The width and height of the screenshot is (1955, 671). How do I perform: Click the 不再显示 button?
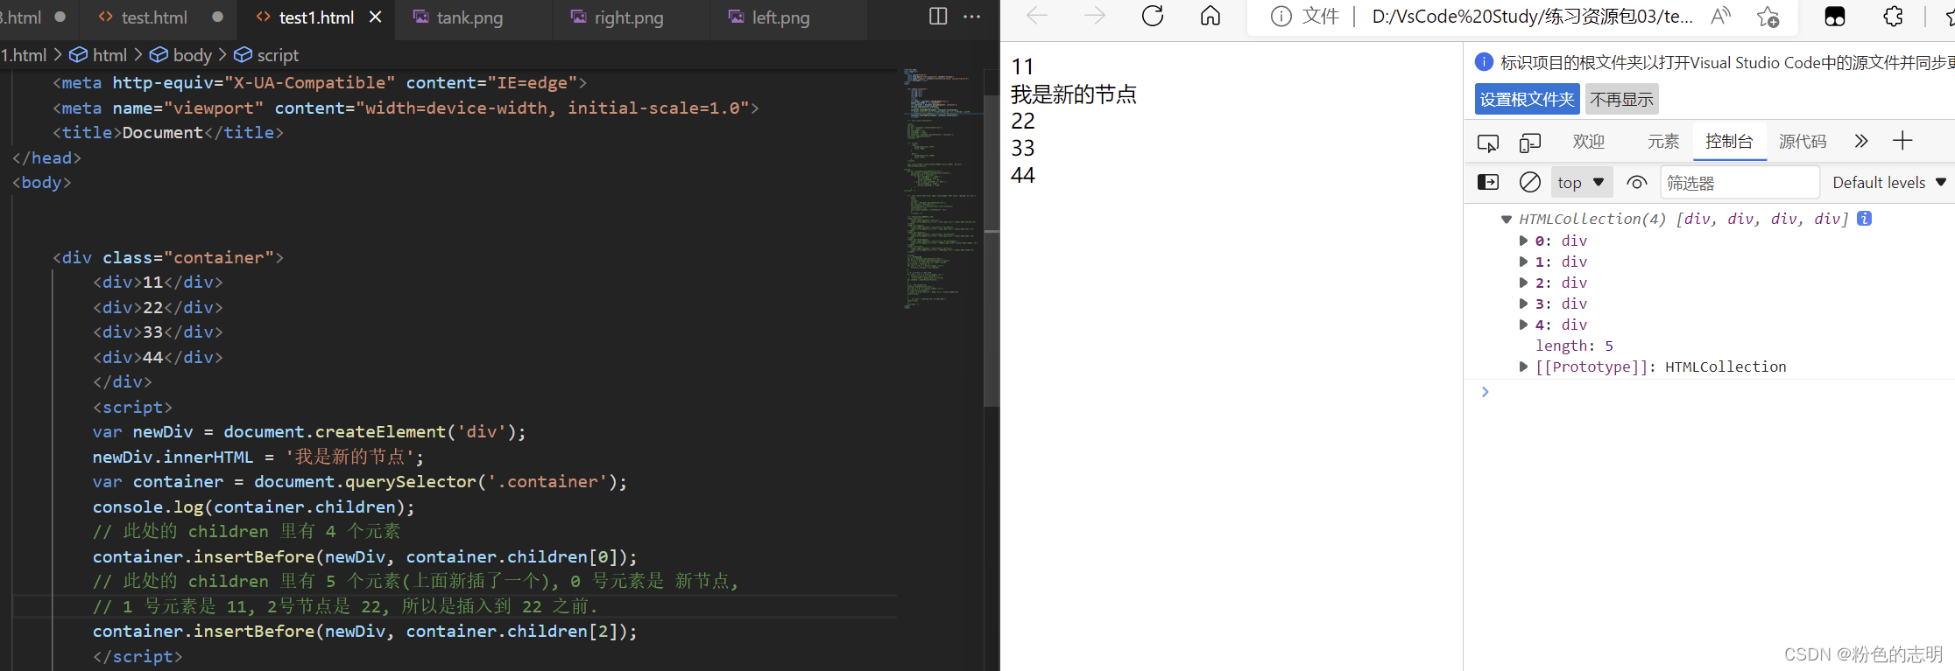click(x=1622, y=99)
